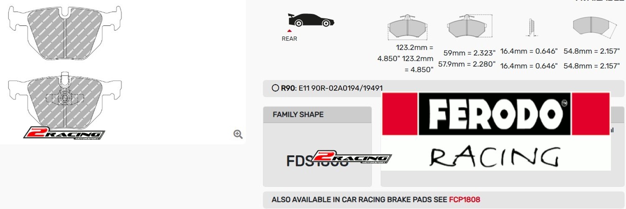
Task: Click the 59mm = 2.323" height value
Action: pos(469,53)
